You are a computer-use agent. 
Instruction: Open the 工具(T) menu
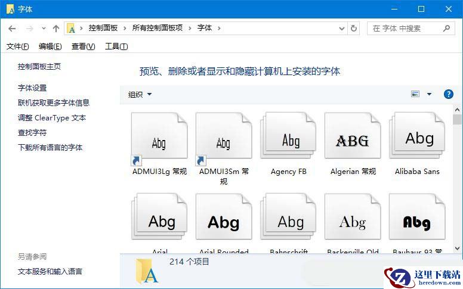(116, 46)
